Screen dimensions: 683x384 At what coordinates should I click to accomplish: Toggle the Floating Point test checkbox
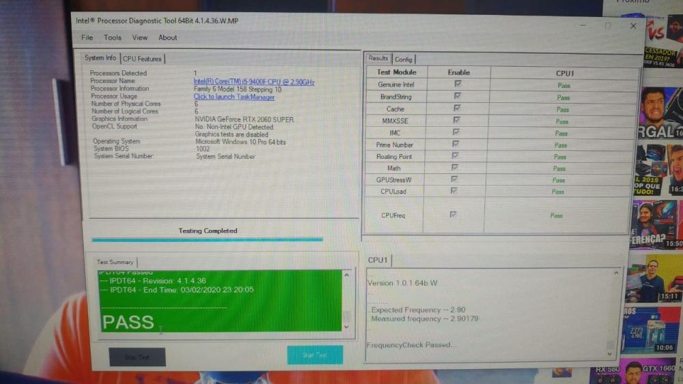point(455,156)
